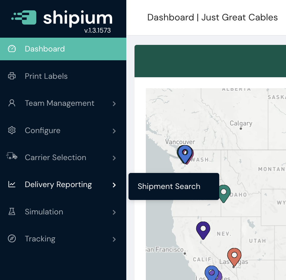Click the Delivery Reporting chart icon
286x280 pixels.
[x=12, y=184]
